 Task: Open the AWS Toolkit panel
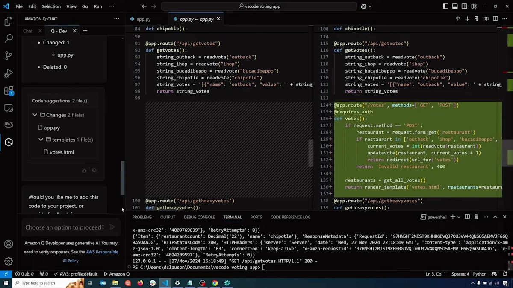[9, 125]
